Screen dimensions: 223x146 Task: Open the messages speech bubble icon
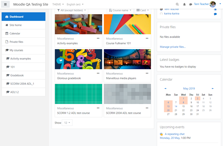tap(191, 4)
